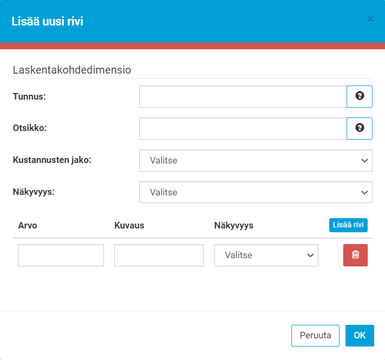Confirm with the OK button
The width and height of the screenshot is (385, 360).
[360, 336]
